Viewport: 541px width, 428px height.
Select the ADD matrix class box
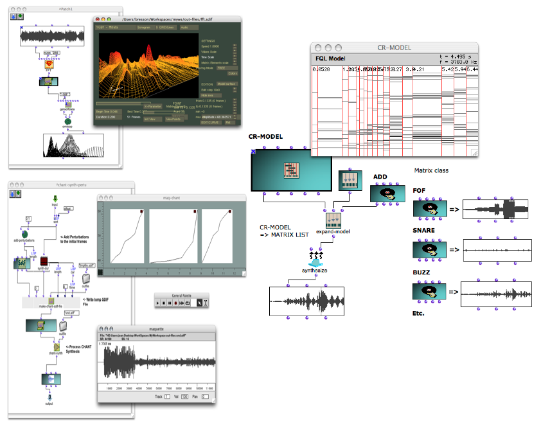pos(387,193)
